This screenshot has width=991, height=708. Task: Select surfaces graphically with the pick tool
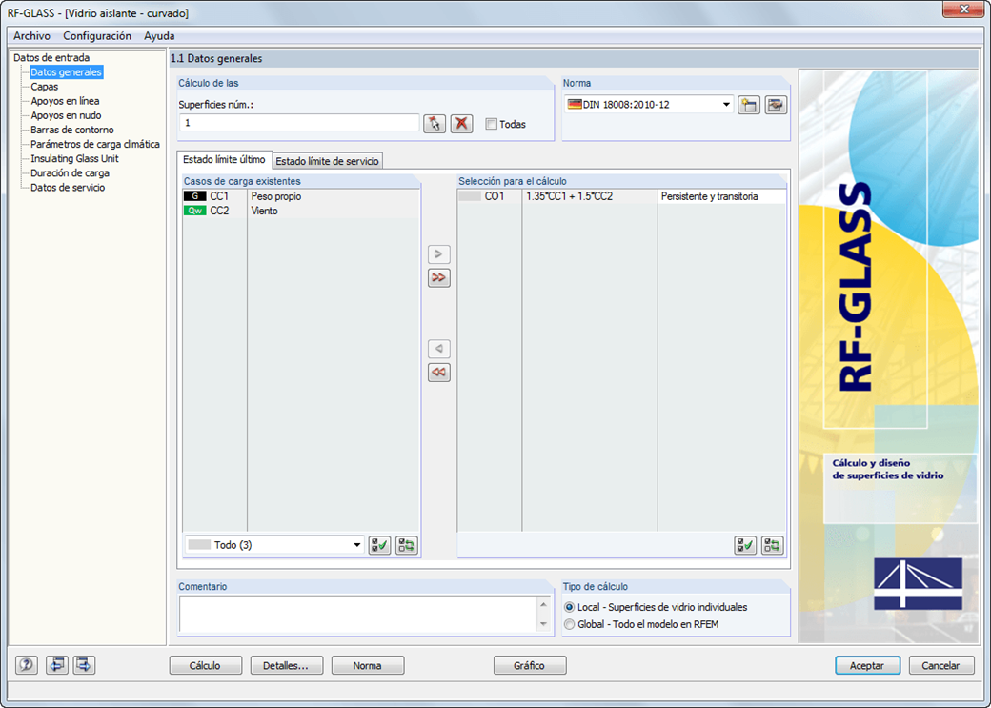(435, 124)
